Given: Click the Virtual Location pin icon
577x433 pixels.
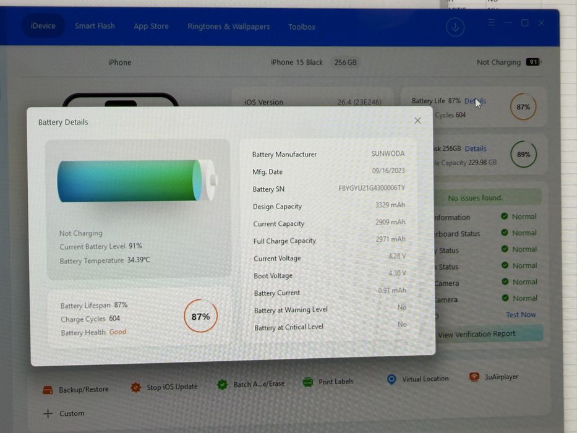Looking at the screenshot, I should point(391,379).
